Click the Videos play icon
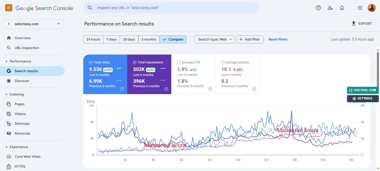380x171 pixels. [x=9, y=114]
